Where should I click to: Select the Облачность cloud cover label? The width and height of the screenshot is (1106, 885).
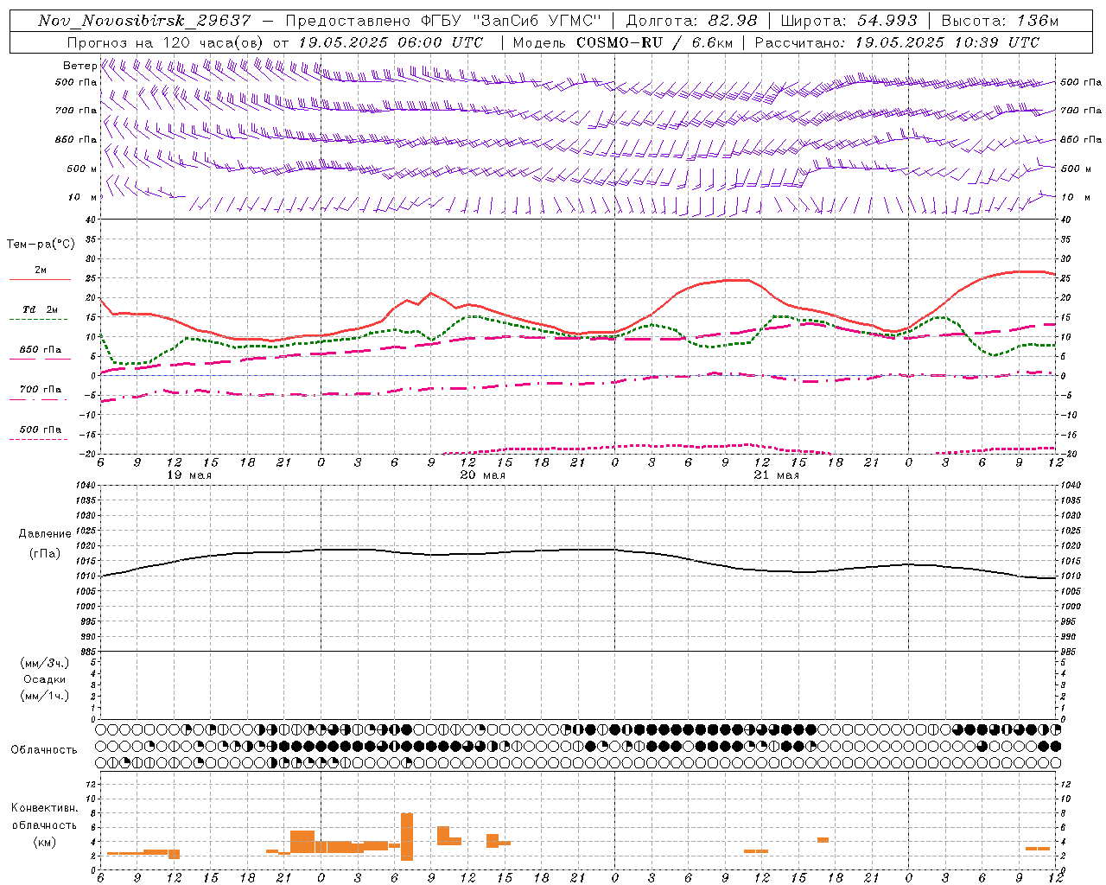click(x=44, y=750)
